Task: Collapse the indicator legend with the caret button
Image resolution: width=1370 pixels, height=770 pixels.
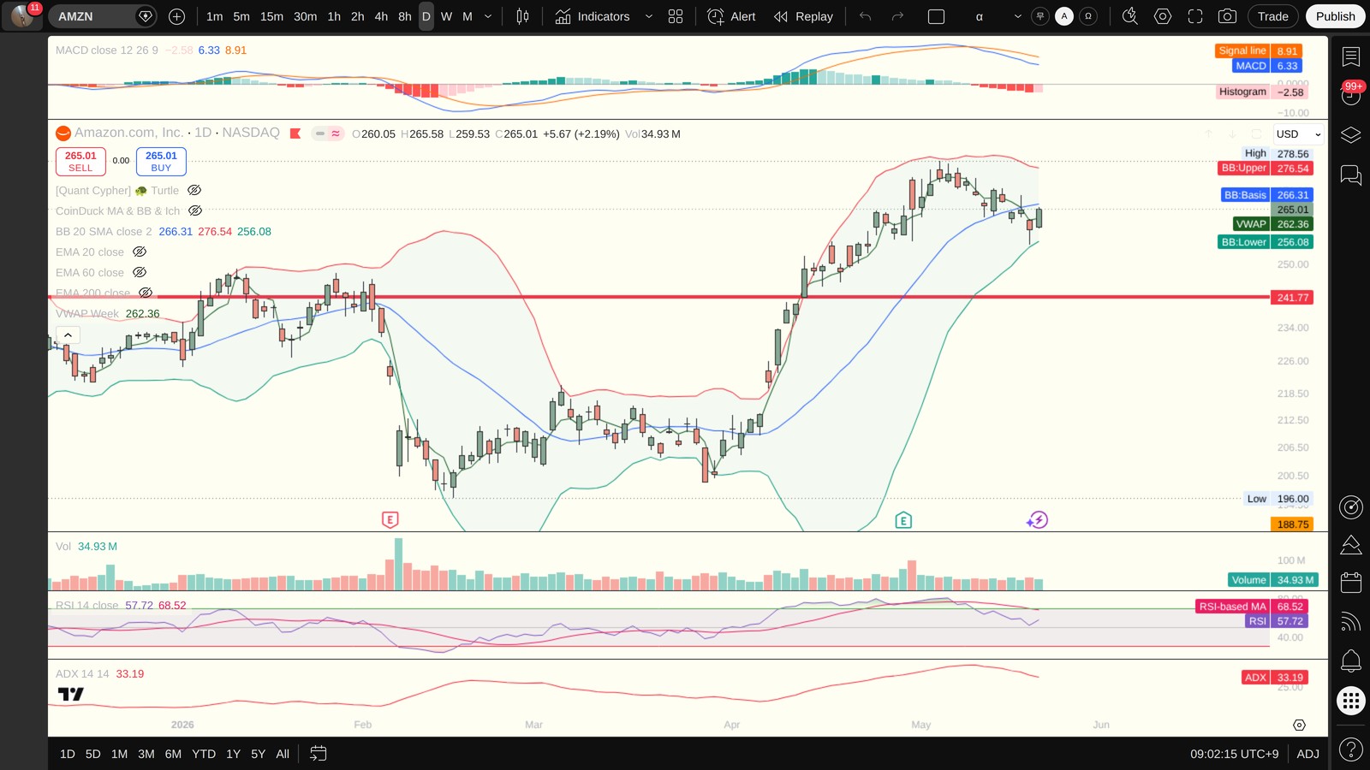Action: 68,335
